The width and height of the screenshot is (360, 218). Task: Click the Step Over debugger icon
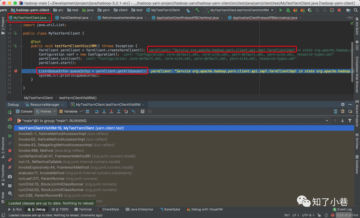coord(97,112)
